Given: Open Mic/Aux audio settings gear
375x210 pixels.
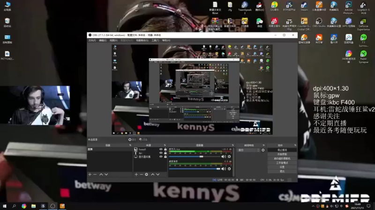Looking at the screenshot, I should pyautogui.click(x=229, y=157).
